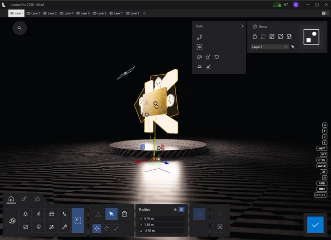Image resolution: width=331 pixels, height=240 pixels.
Task: Open the purple user account avatar
Action: [x=296, y=5]
